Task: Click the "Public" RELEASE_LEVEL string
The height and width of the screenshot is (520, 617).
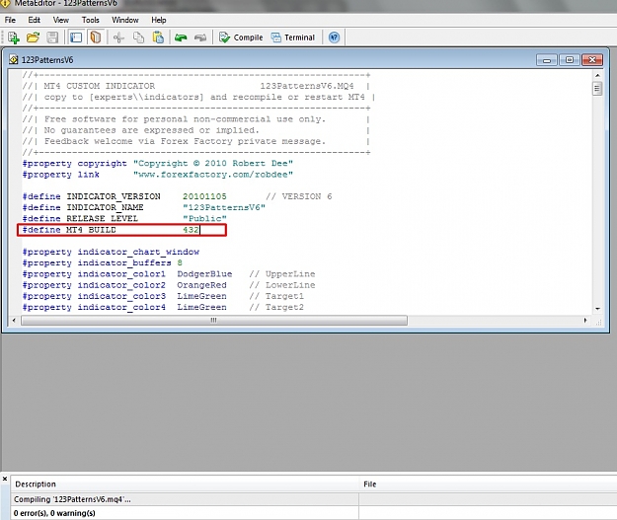Action: pos(204,218)
